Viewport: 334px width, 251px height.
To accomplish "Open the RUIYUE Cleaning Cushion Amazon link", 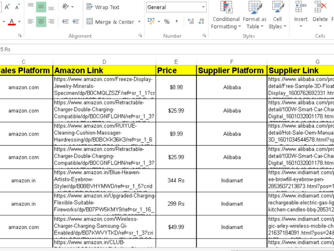I will pos(104,134).
